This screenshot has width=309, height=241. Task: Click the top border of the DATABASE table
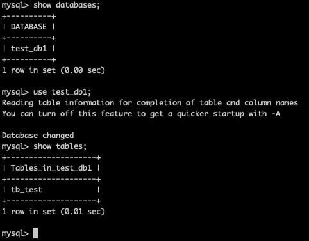click(29, 17)
